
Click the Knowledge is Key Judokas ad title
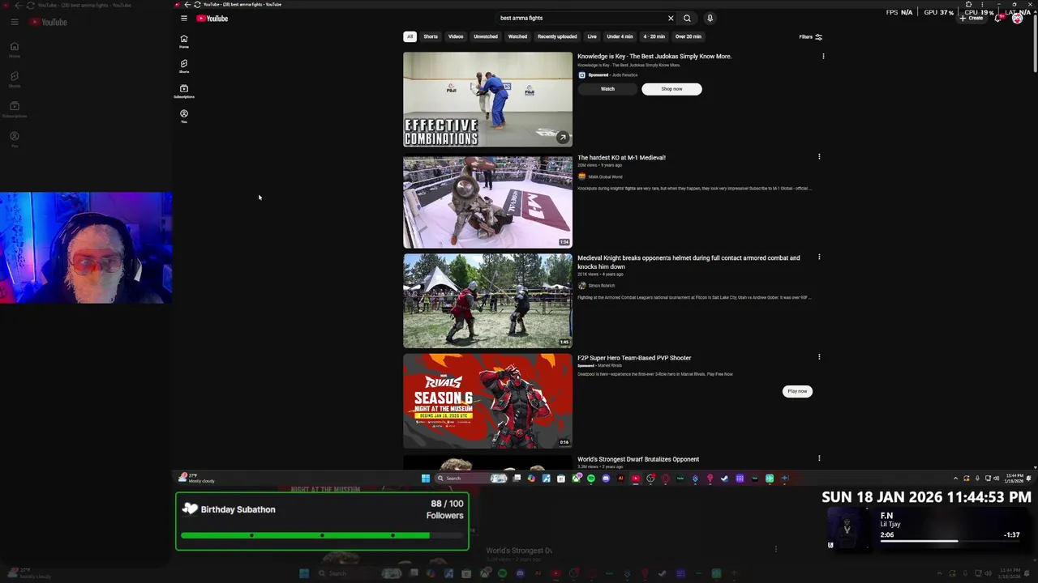tap(654, 57)
